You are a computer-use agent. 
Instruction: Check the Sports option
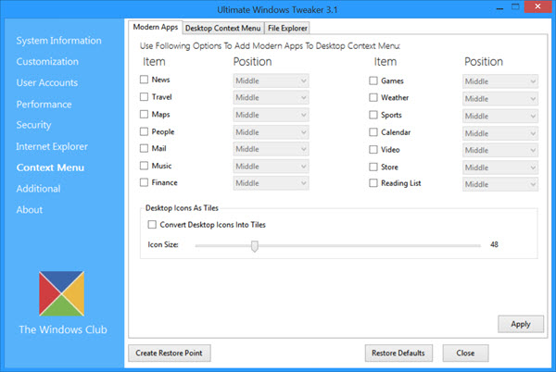point(373,115)
